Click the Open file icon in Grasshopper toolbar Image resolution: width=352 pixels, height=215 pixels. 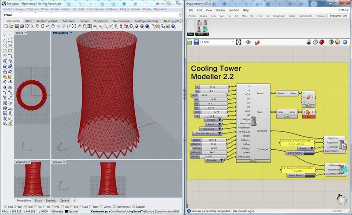[x=190, y=42]
